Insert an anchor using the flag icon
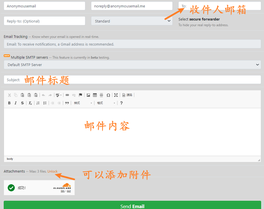264x209 pixels. point(81,95)
